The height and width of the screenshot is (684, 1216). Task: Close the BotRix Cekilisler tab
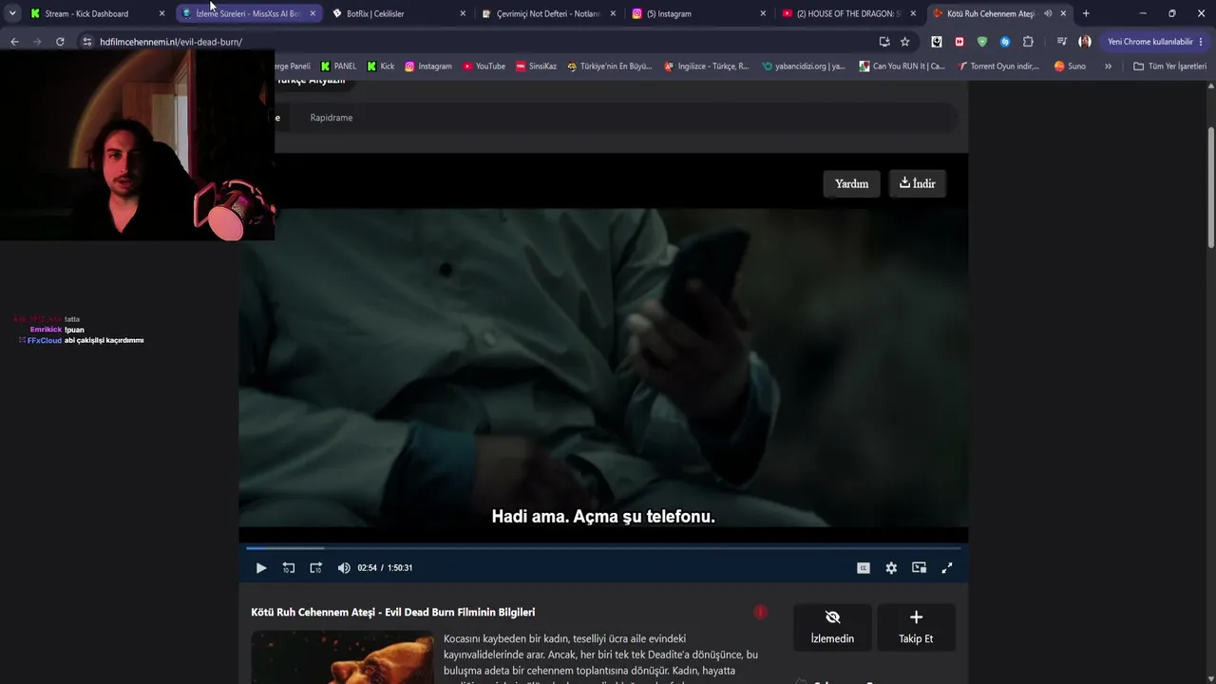[x=464, y=14]
